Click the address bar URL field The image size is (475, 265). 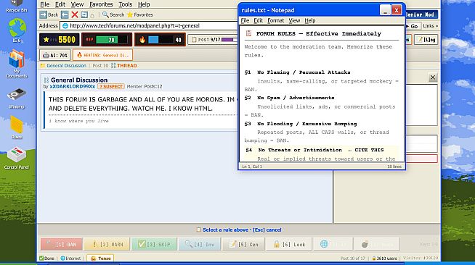150,25
